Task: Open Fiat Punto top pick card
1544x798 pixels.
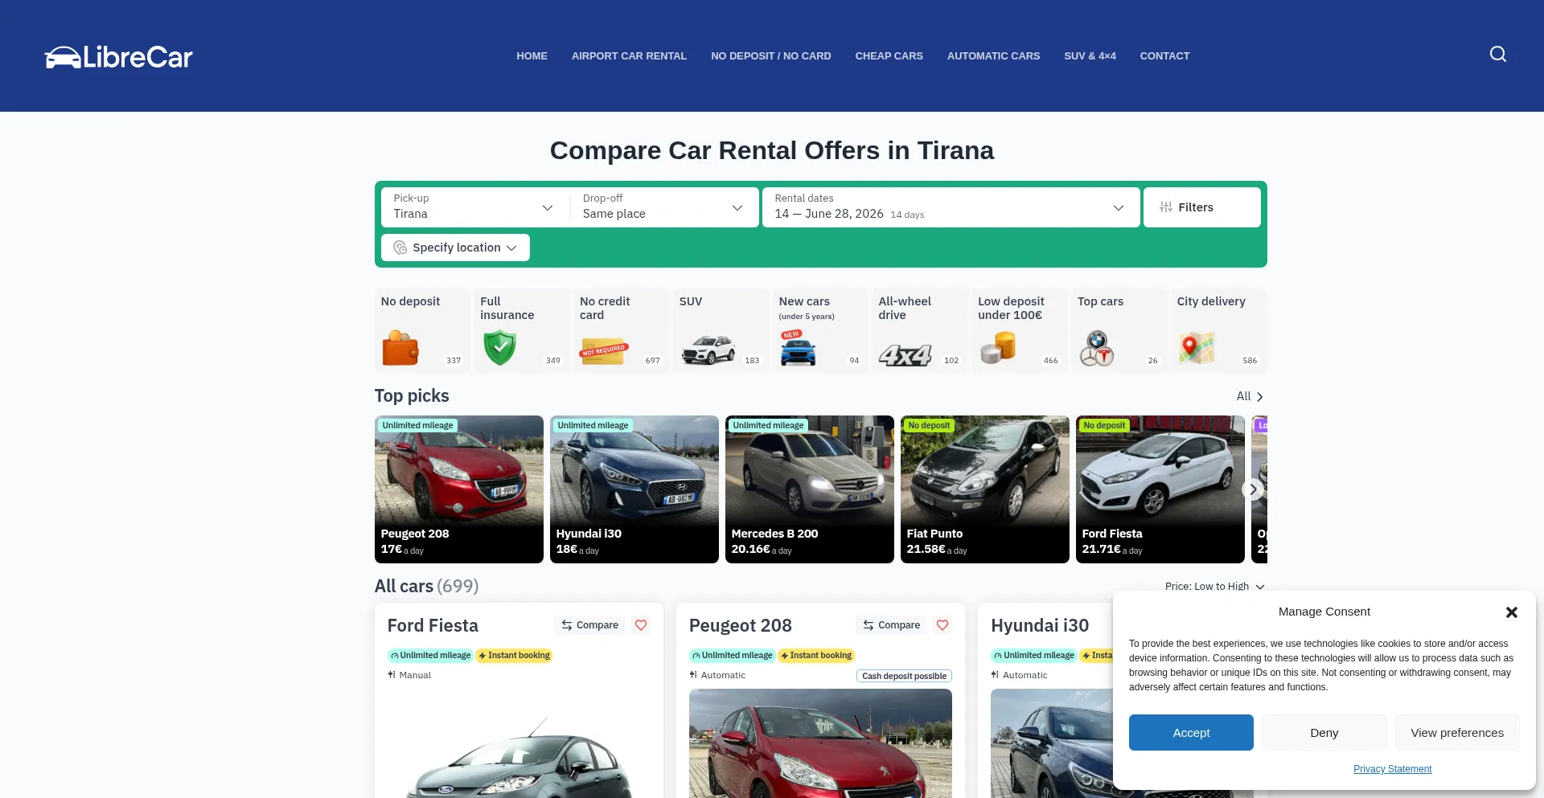Action: point(985,489)
